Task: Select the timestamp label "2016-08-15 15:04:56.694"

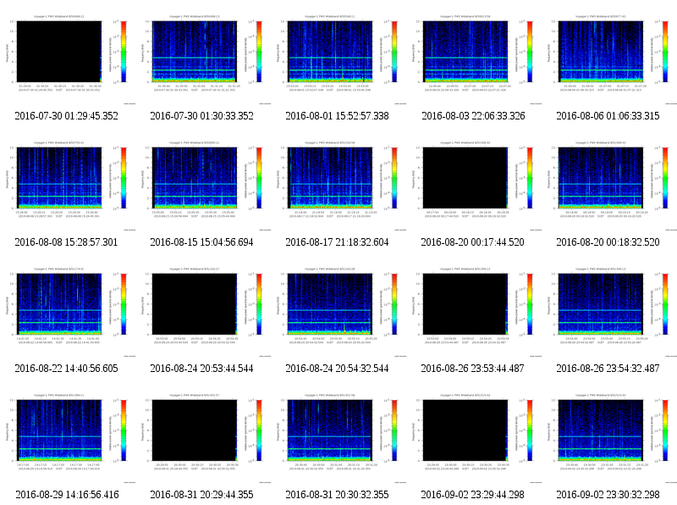Action: click(x=201, y=242)
